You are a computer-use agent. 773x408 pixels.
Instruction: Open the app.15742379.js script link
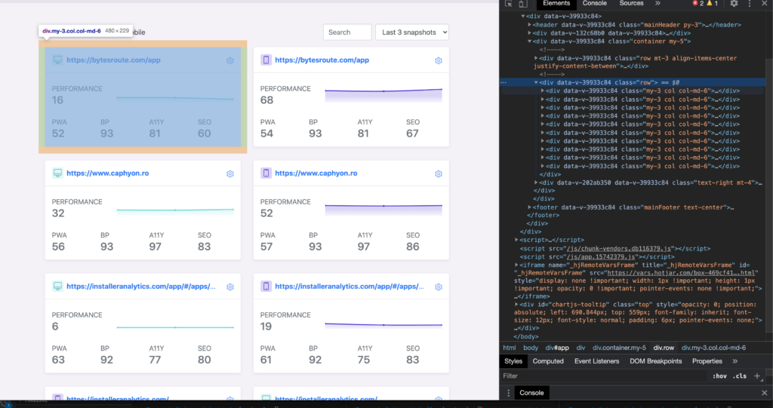pyautogui.click(x=600, y=256)
